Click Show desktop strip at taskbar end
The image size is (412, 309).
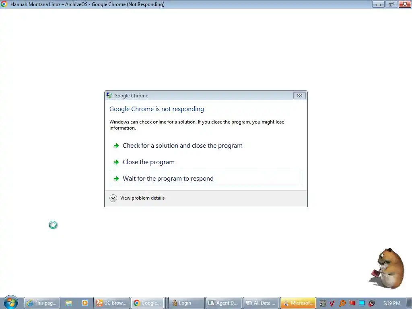[x=409, y=303]
